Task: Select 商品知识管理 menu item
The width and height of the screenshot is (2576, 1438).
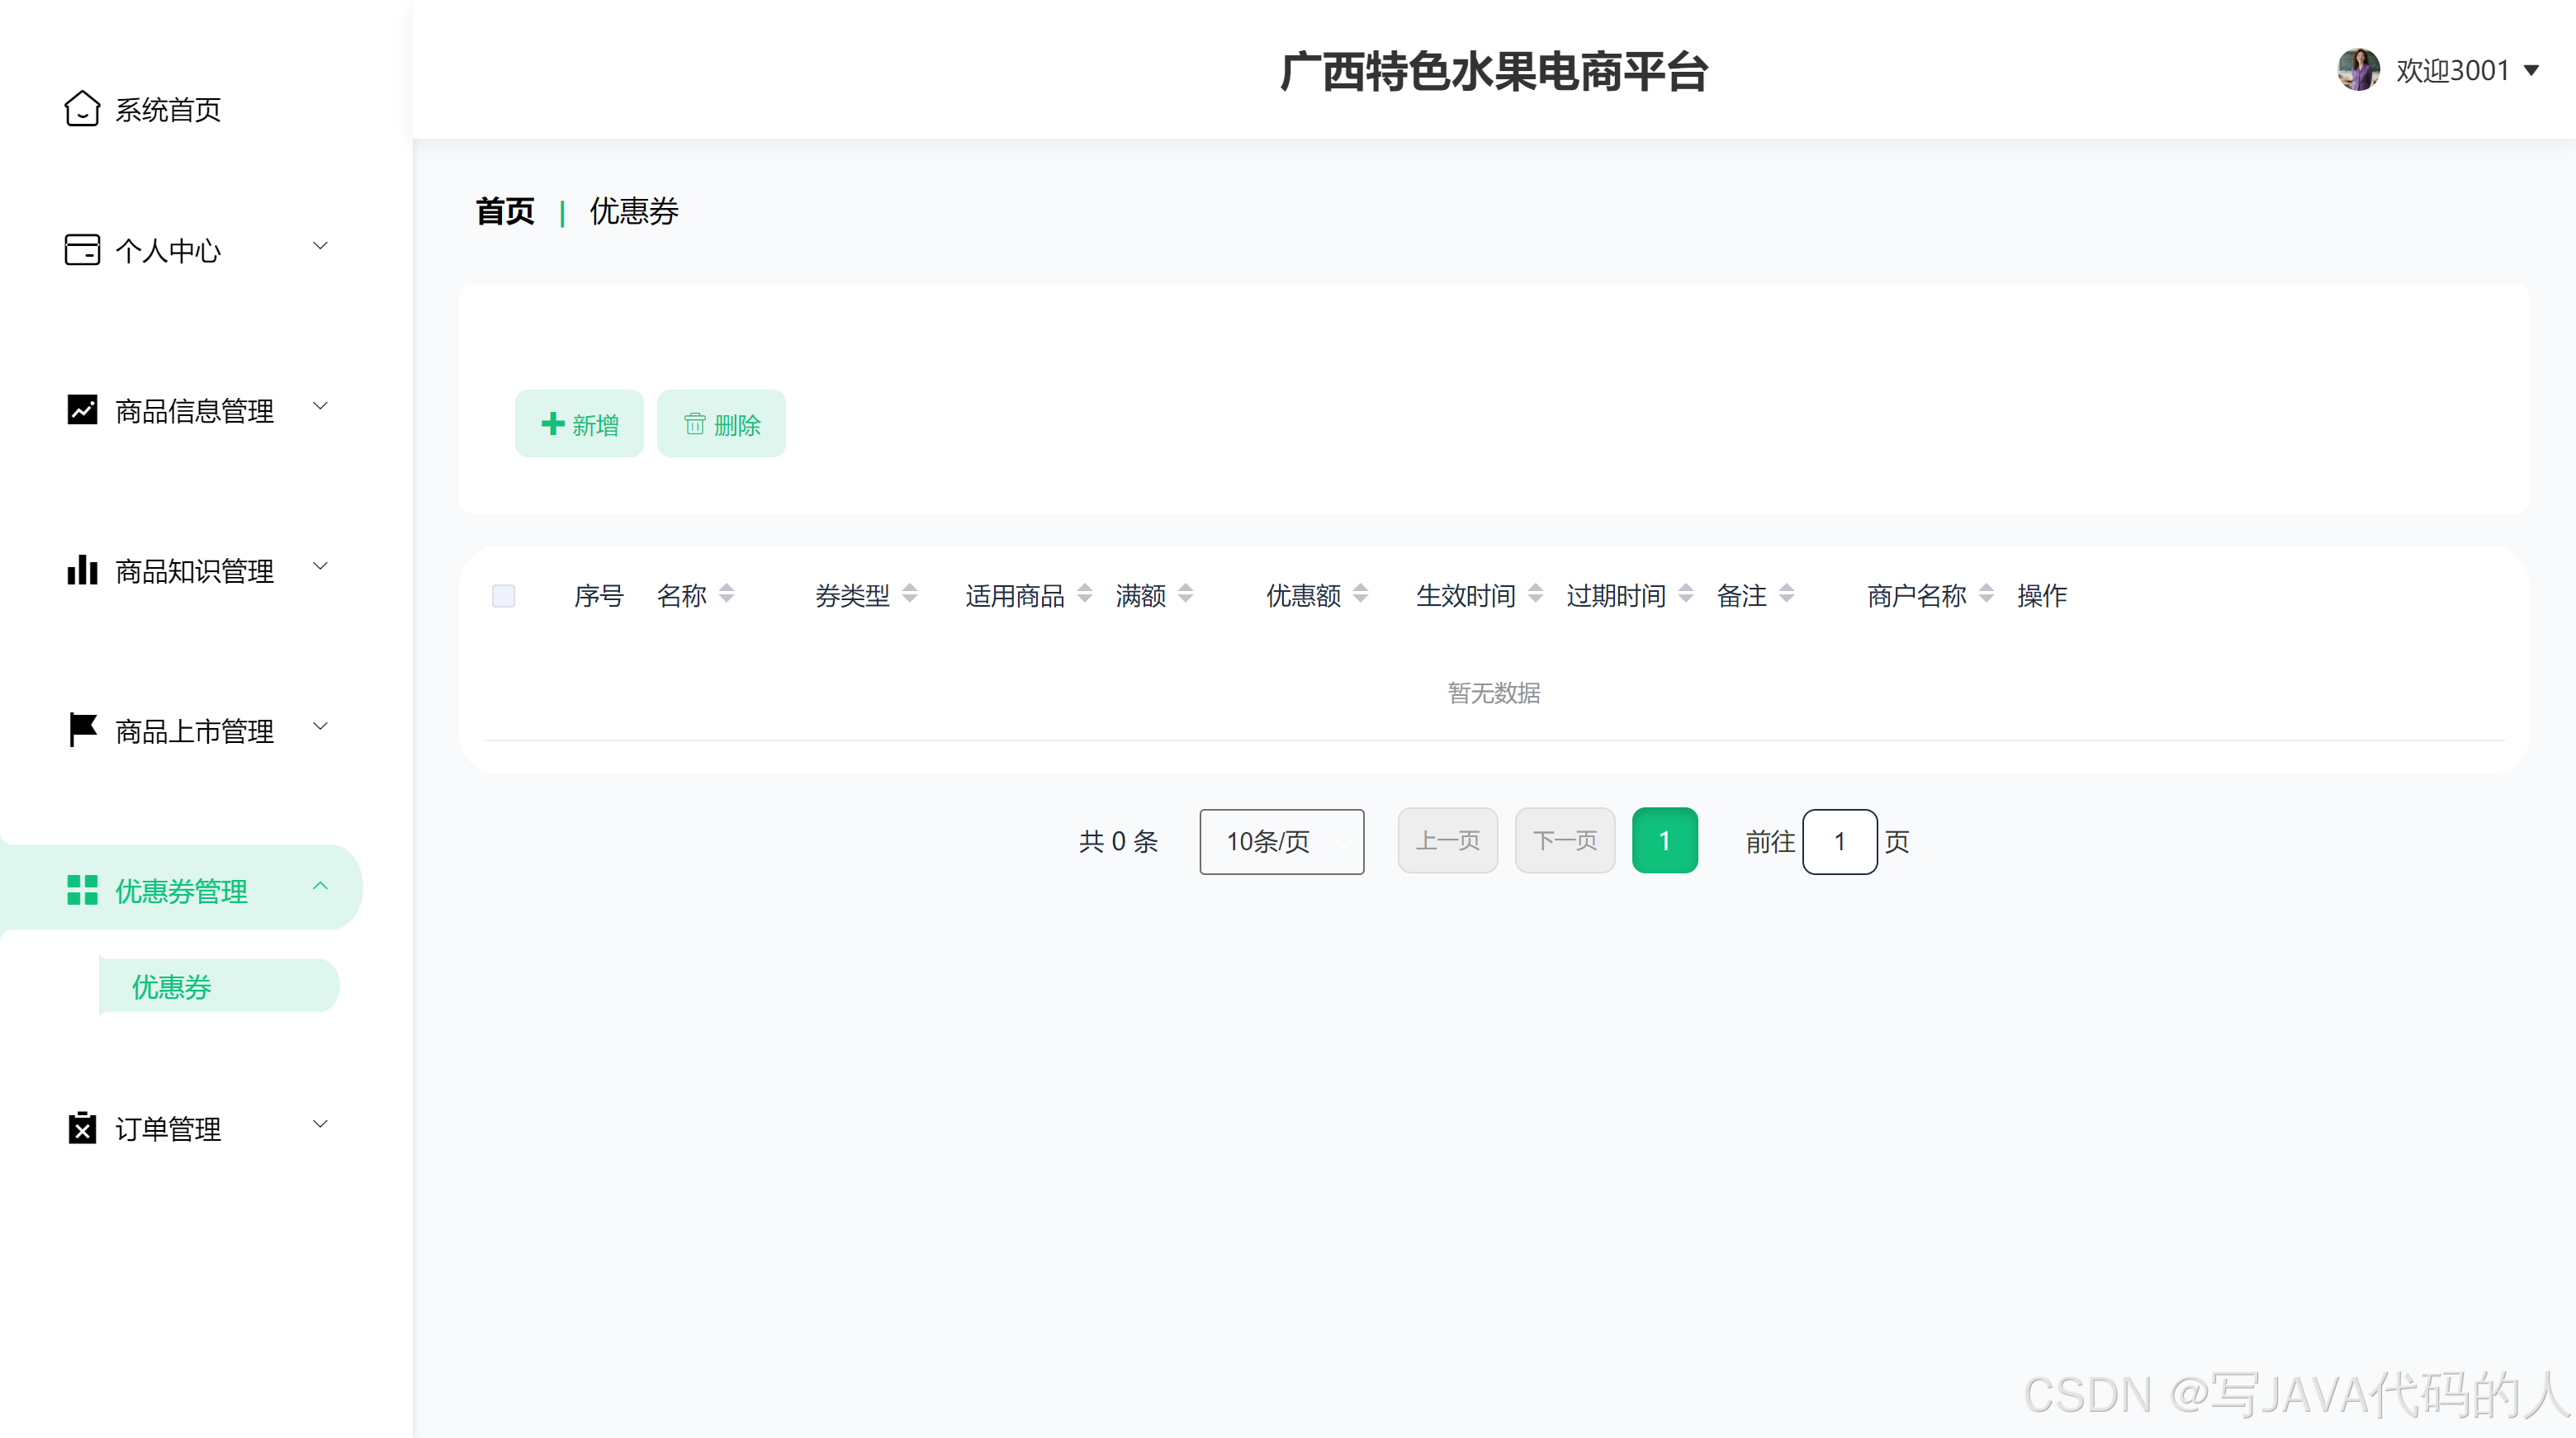Action: [196, 570]
